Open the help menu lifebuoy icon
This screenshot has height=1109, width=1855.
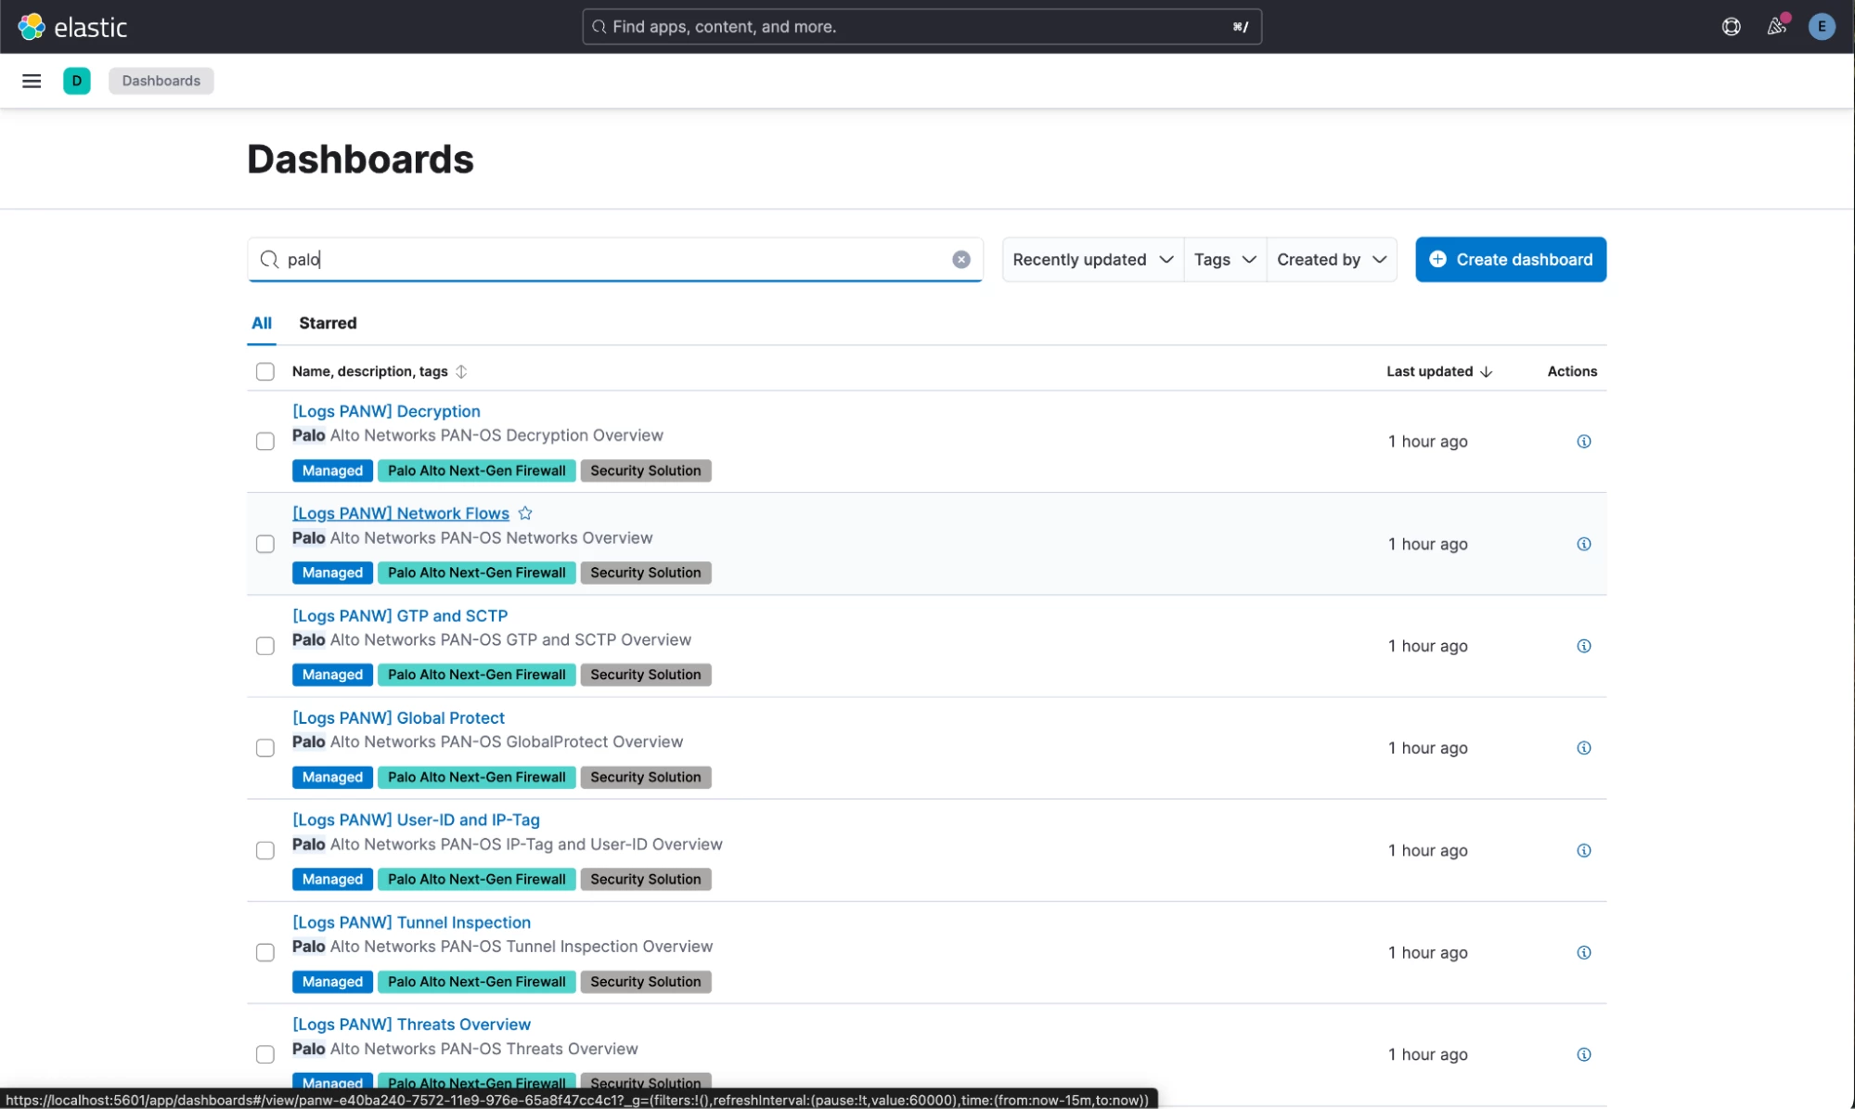[1732, 27]
